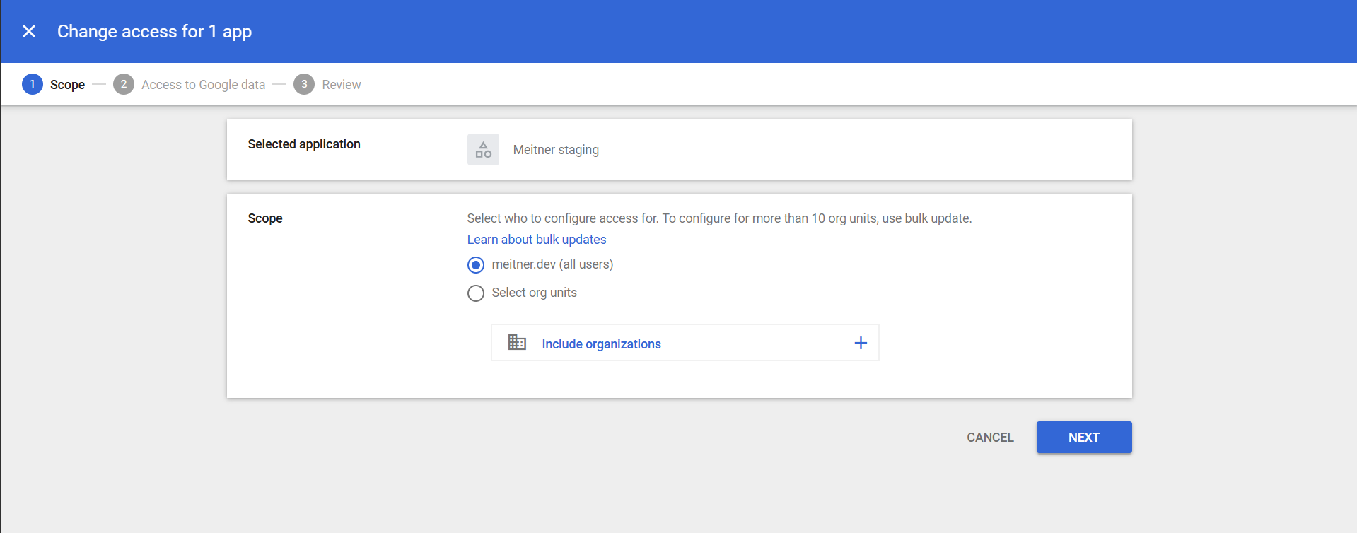This screenshot has height=533, width=1357.
Task: Go to the Review step
Action: [341, 85]
